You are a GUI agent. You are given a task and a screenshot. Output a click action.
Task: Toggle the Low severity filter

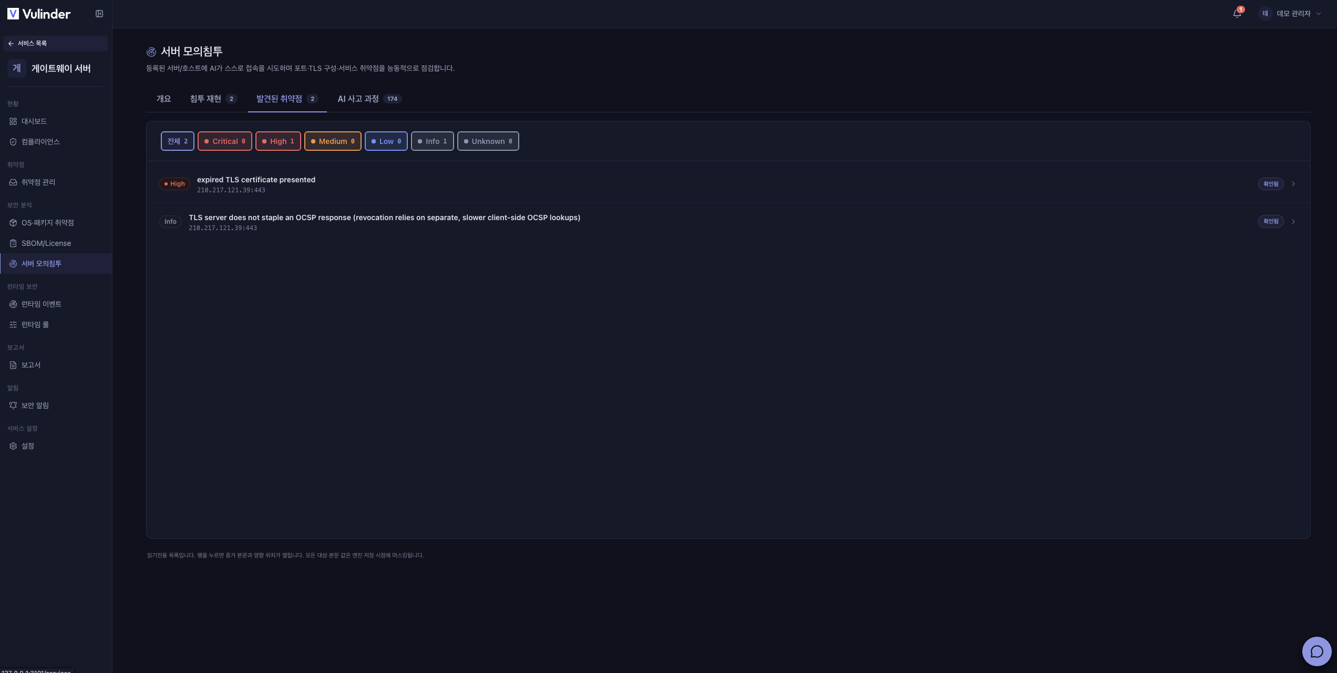386,141
